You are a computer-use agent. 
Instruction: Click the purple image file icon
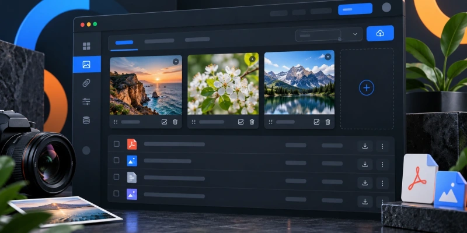[x=132, y=194]
